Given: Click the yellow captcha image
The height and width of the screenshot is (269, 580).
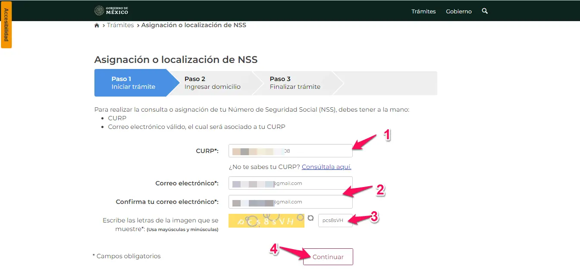Looking at the screenshot, I should (x=266, y=220).
